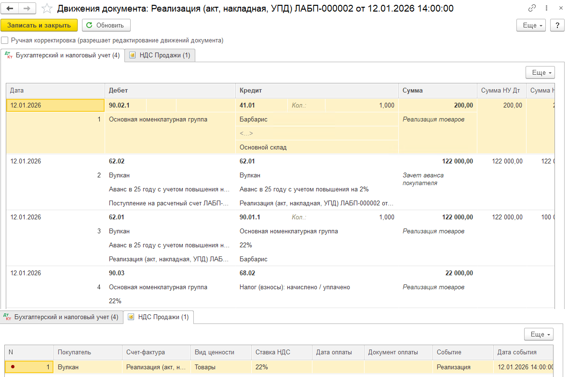Open help with the question mark button
Image resolution: width=568 pixels, height=377 pixels.
(x=557, y=26)
